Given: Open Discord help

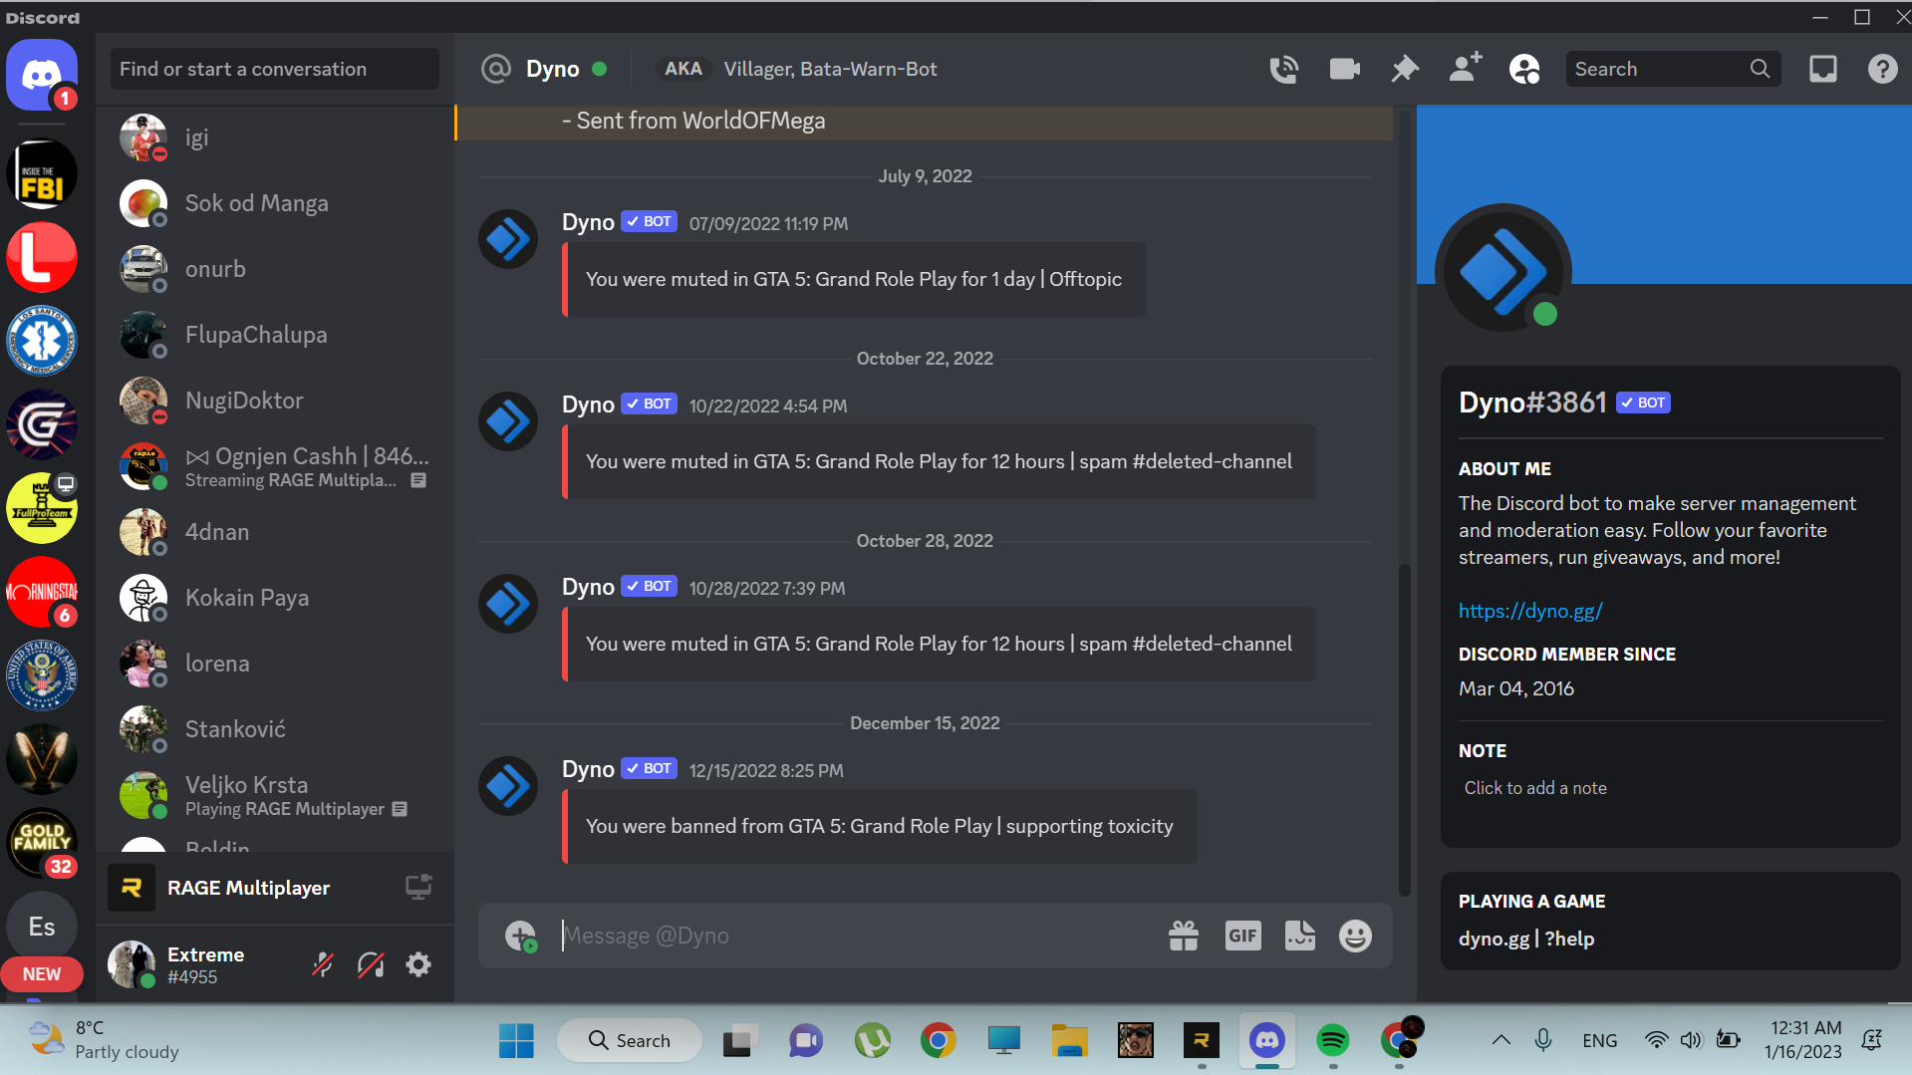Looking at the screenshot, I should [x=1882, y=69].
